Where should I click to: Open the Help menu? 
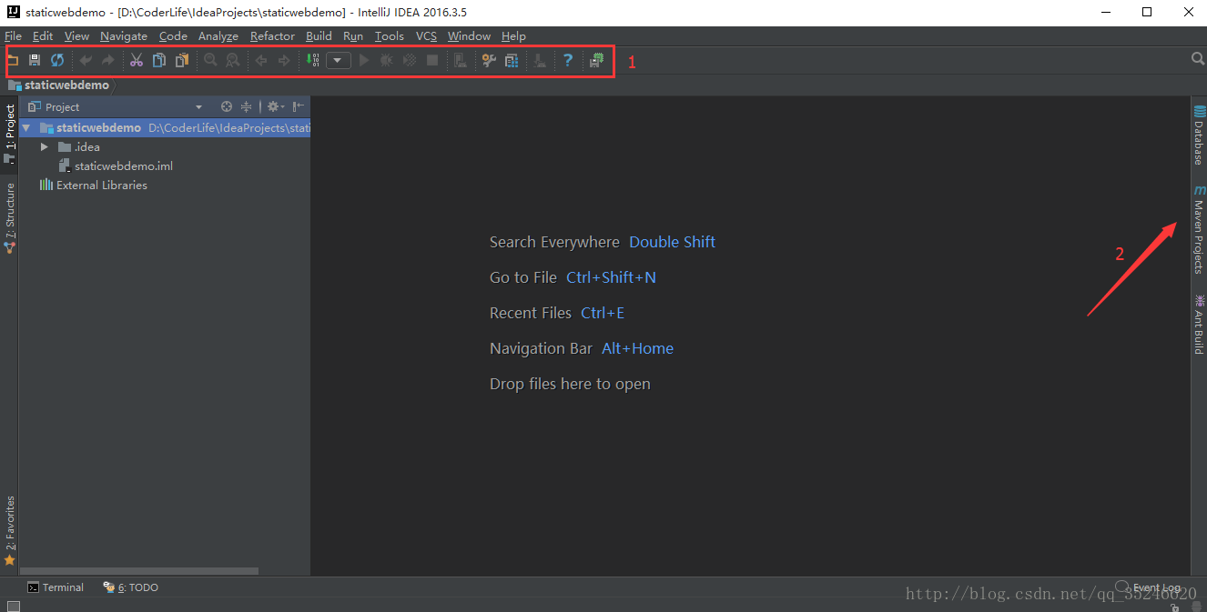point(513,36)
